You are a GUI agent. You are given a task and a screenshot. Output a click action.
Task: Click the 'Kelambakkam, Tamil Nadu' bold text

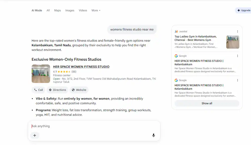coord(51,45)
